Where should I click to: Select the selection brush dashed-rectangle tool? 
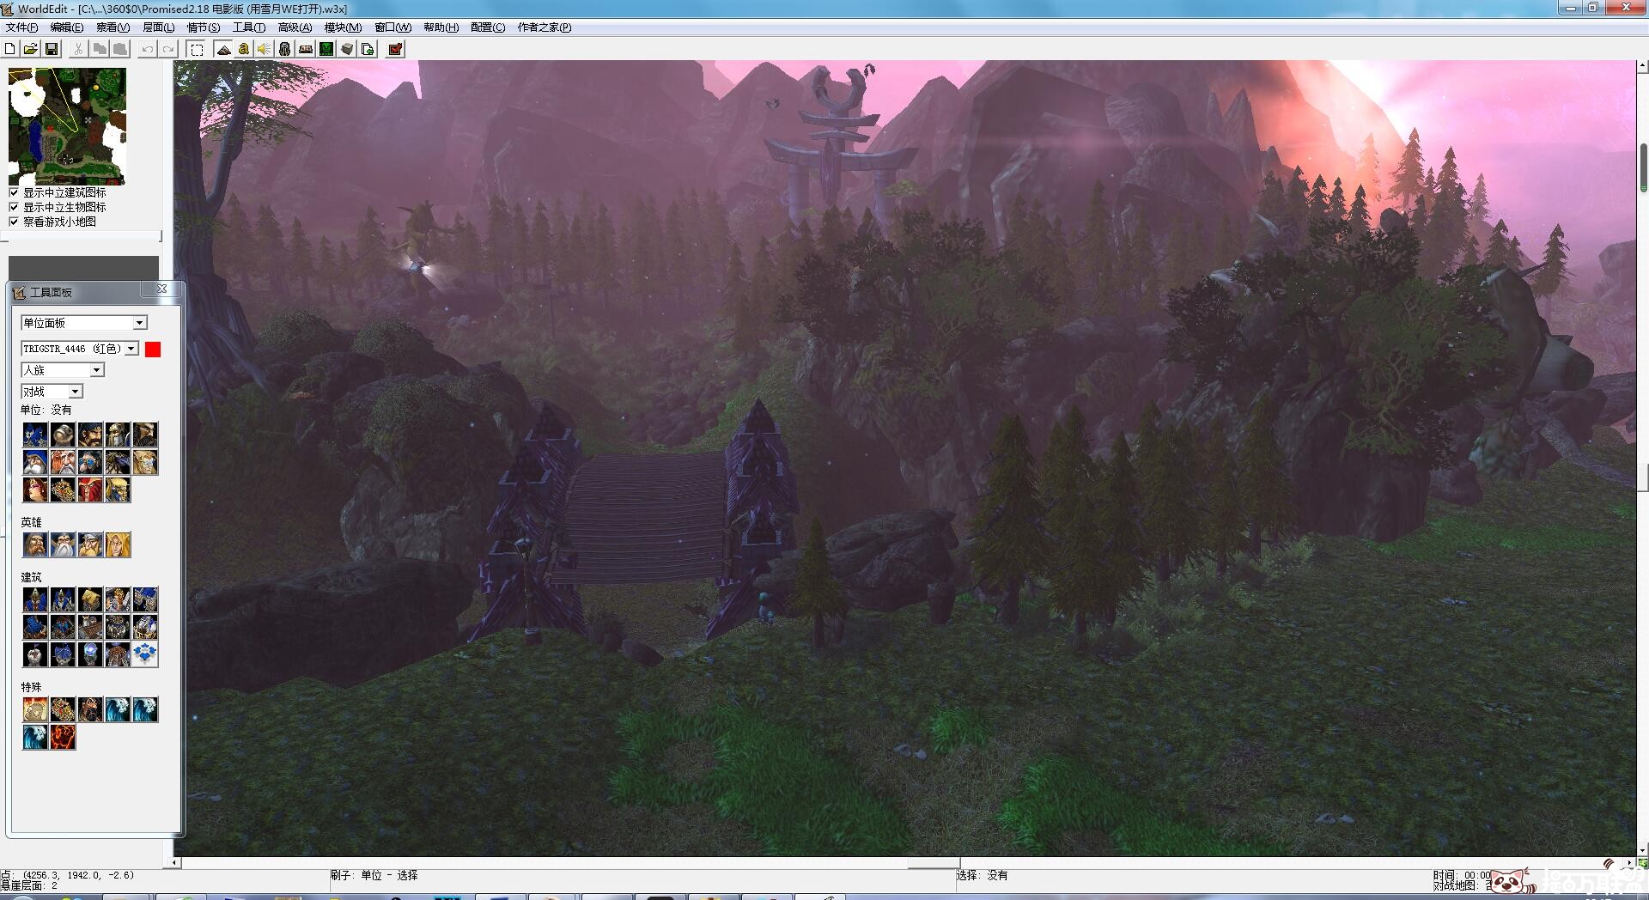[x=197, y=49]
